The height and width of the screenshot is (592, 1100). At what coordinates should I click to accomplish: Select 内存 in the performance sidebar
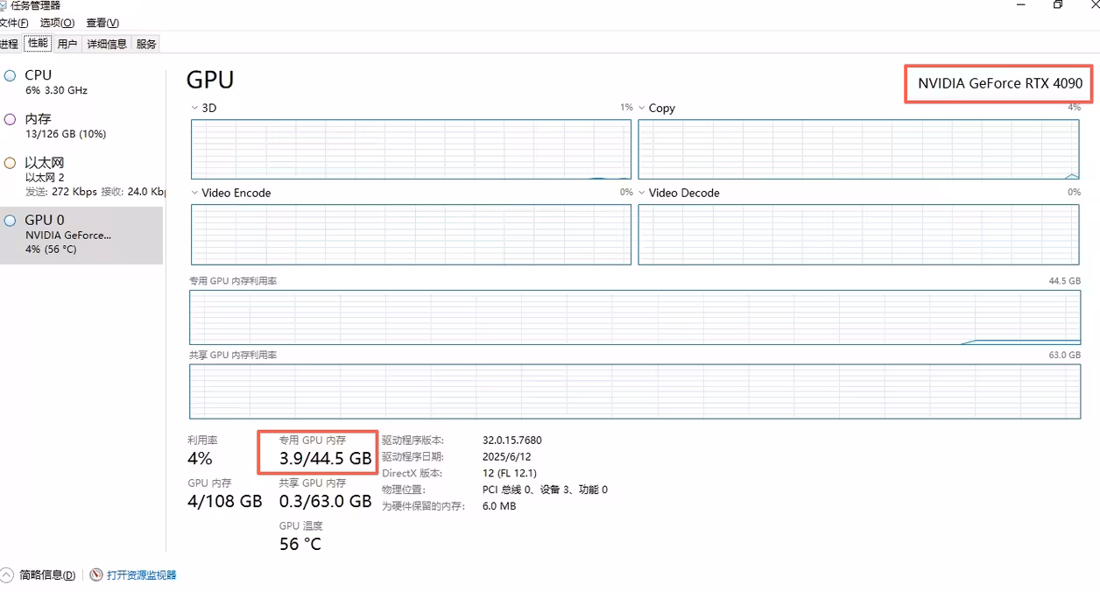[x=81, y=125]
